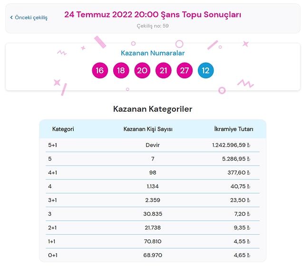
Task: Click Kazanan Kişi Sayısı column header
Action: [148, 129]
